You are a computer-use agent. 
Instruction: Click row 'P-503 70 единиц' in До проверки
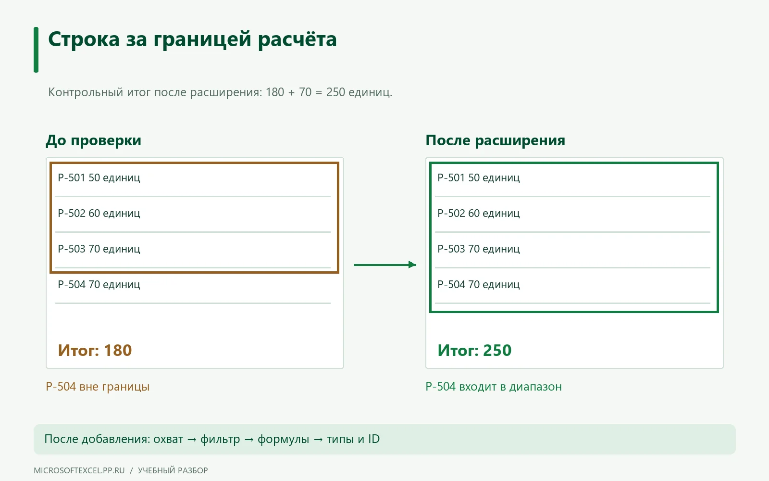(x=193, y=250)
